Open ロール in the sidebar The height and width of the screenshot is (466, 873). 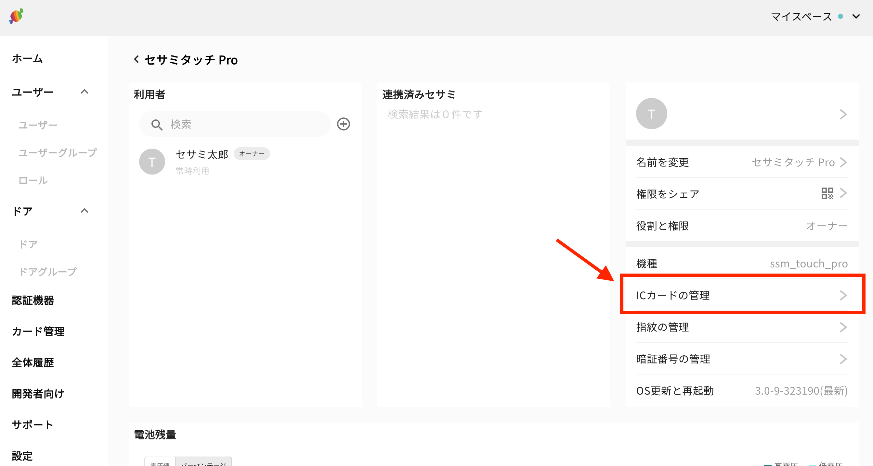pos(33,180)
